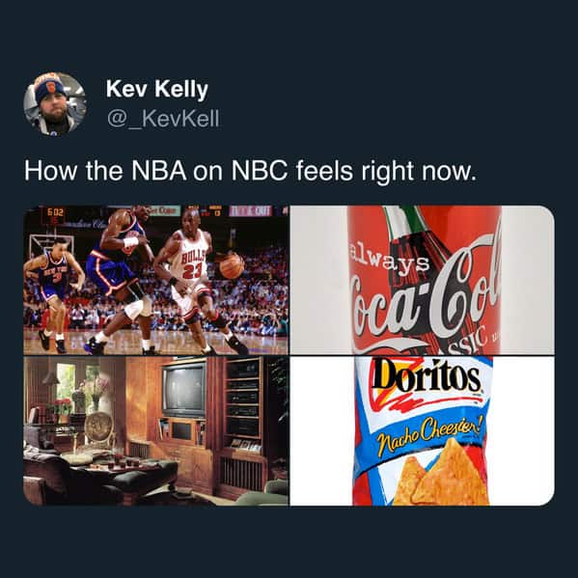578x578 pixels.
Task: Open the vintage living room photo
Action: click(156, 431)
